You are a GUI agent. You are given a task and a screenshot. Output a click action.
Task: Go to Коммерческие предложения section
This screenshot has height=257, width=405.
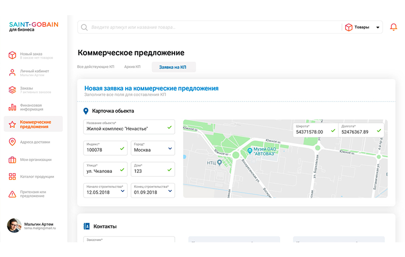33,124
